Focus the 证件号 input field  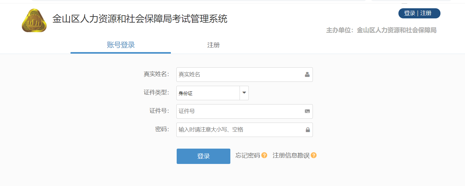[x=244, y=111]
